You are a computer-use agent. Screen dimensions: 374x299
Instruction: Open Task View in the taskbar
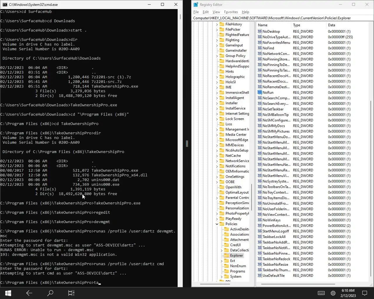[71, 293]
